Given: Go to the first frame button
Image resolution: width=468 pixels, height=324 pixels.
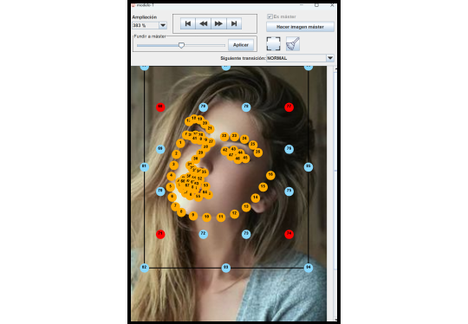Looking at the screenshot, I should pos(188,23).
